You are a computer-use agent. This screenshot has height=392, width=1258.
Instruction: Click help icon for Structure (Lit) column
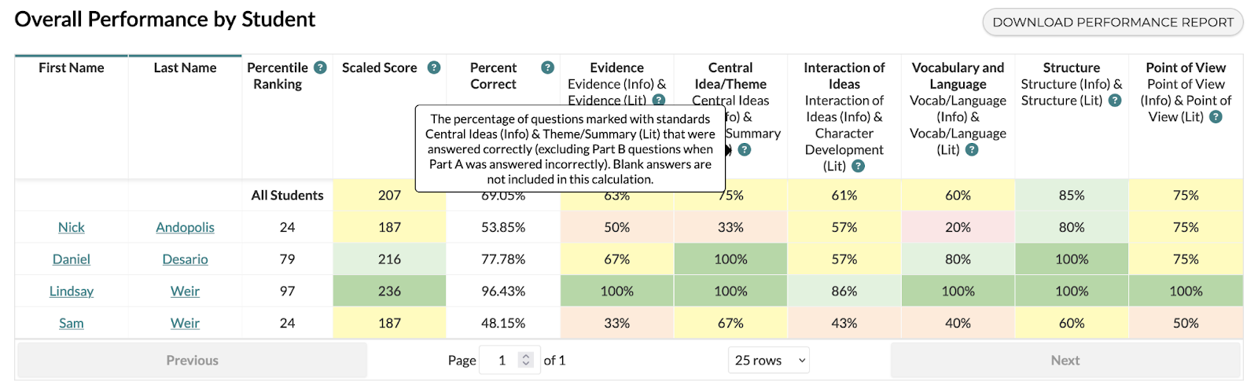pos(1115,101)
